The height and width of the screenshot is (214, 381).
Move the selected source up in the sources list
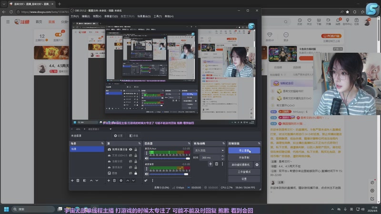point(128,181)
